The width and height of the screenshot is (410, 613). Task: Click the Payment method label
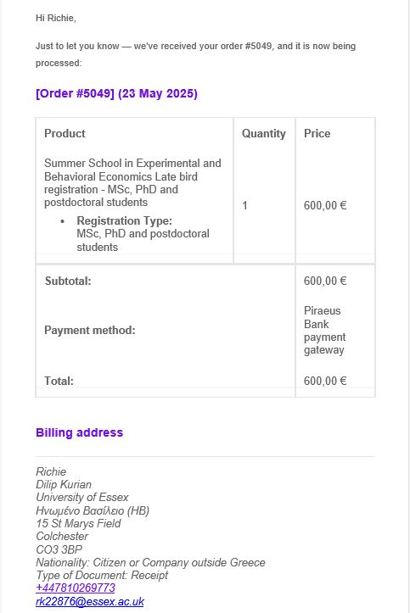pyautogui.click(x=90, y=330)
